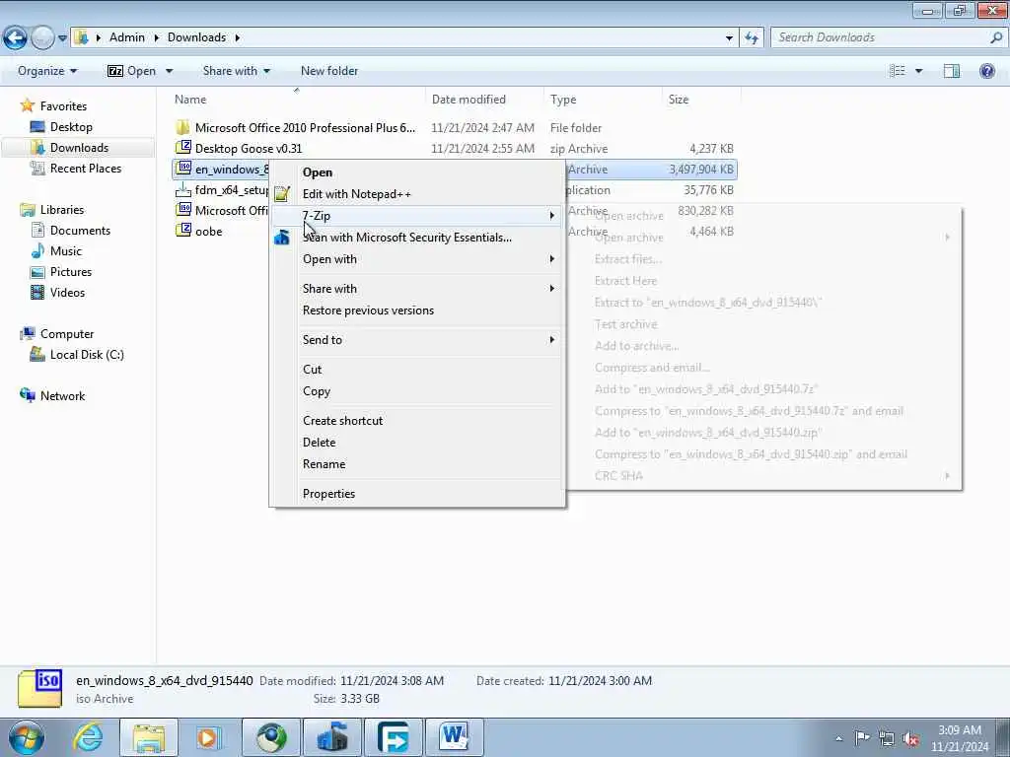Viewport: 1010px width, 757px height.
Task: Click the taskbar clock showing 3:09 AM
Action: (959, 738)
